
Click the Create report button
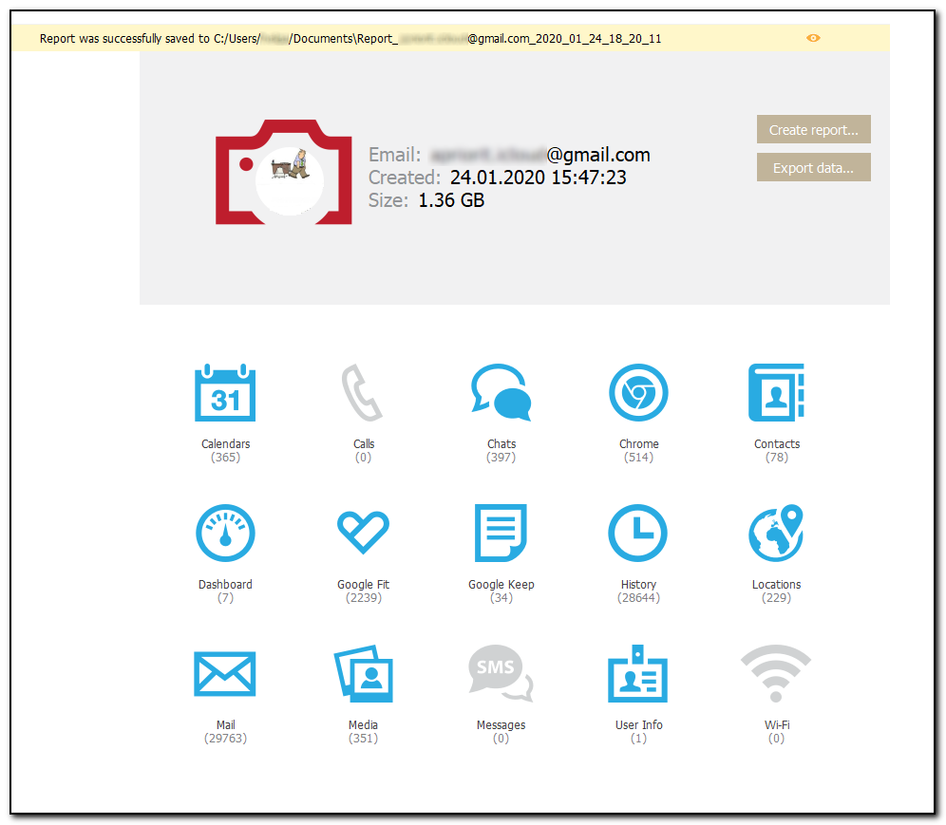point(813,130)
